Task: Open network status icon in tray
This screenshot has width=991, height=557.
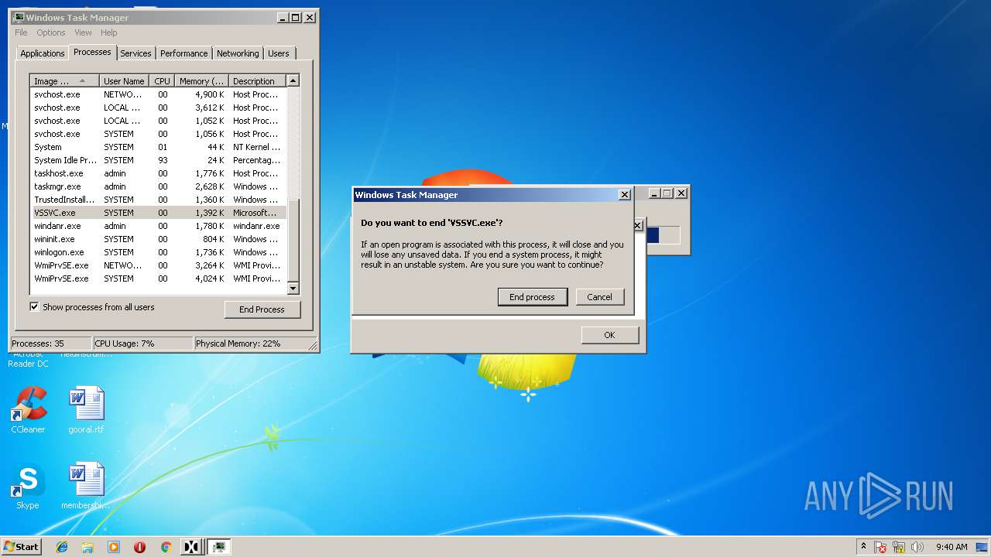Action: pos(899,547)
